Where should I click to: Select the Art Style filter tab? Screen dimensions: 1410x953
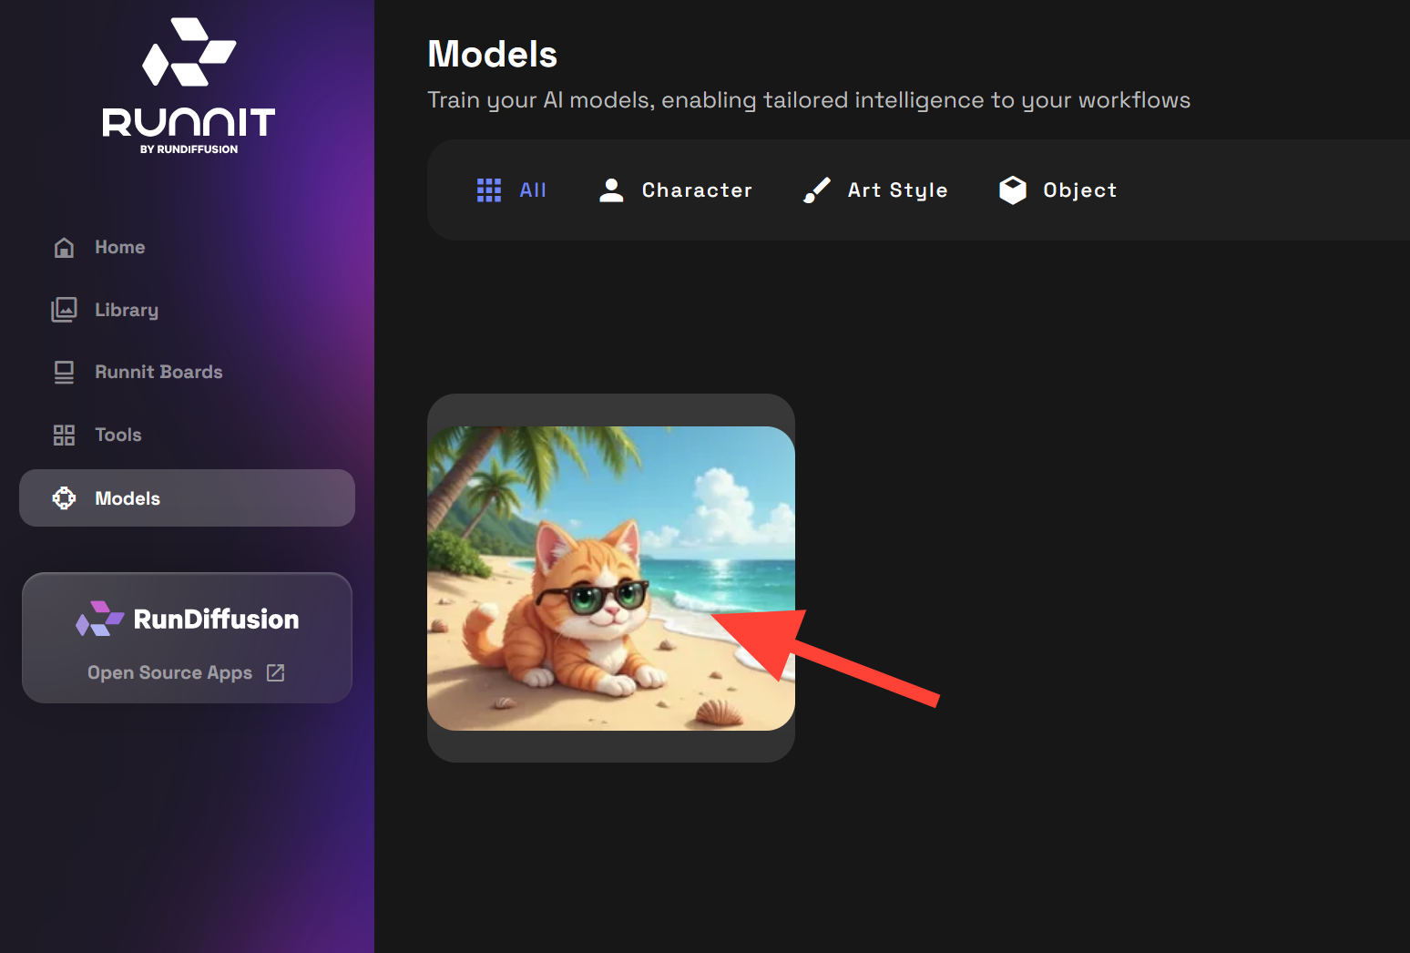pos(875,190)
